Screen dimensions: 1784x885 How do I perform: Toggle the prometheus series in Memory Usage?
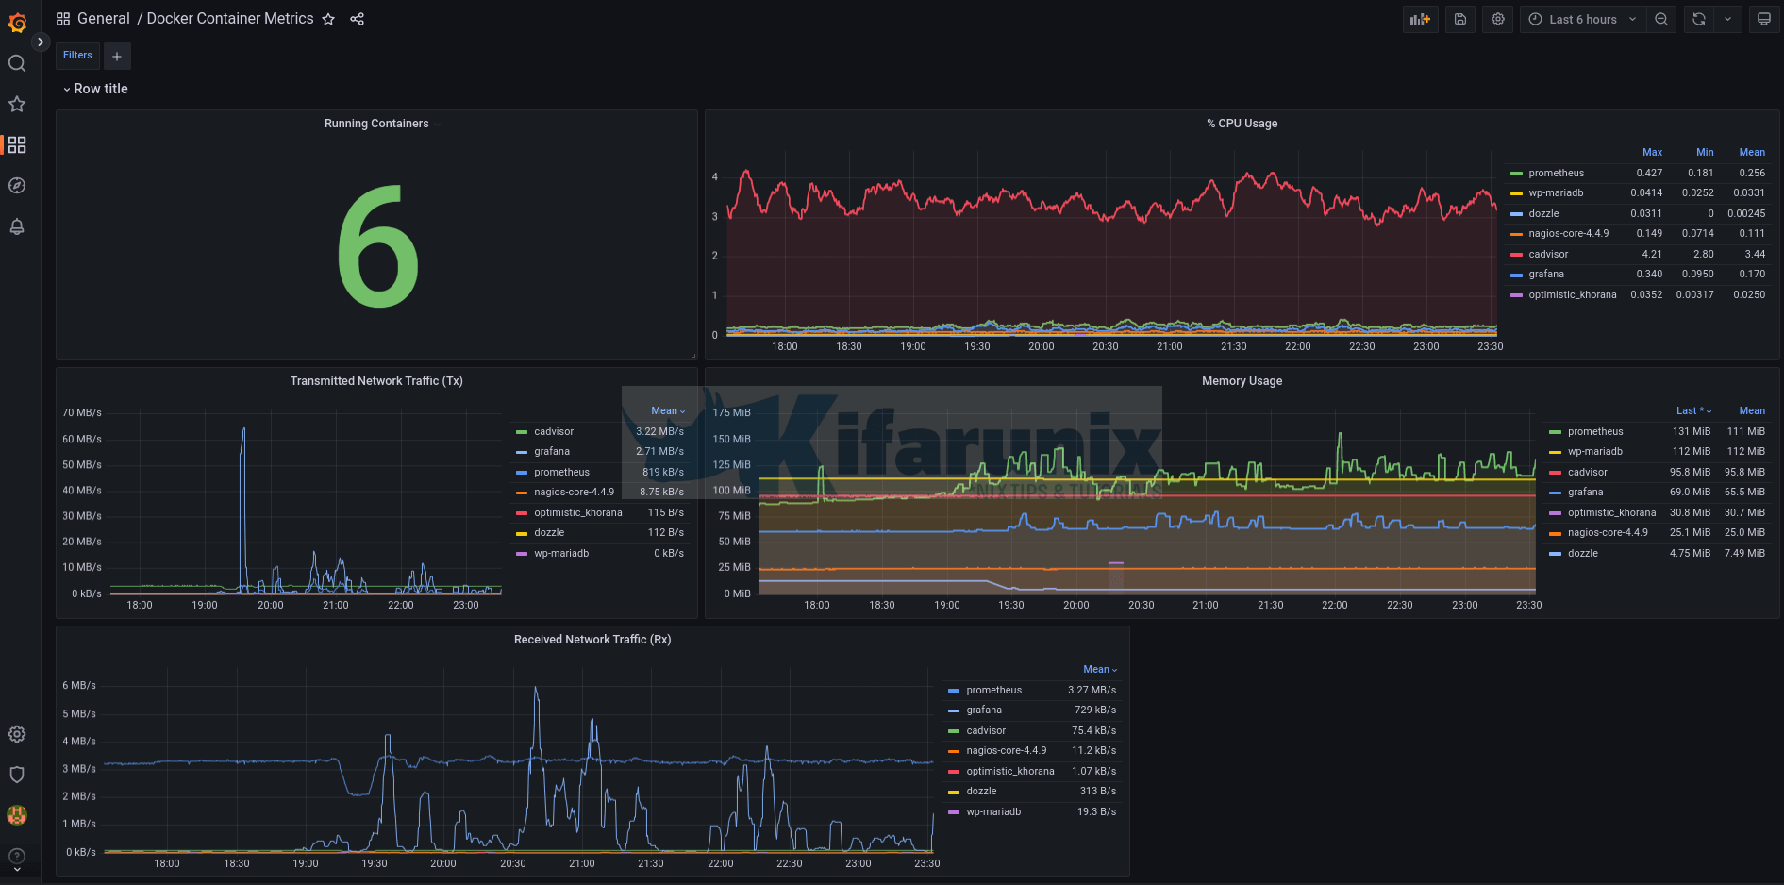click(1595, 431)
